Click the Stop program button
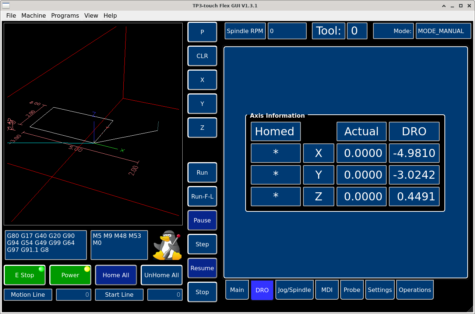 (202, 292)
